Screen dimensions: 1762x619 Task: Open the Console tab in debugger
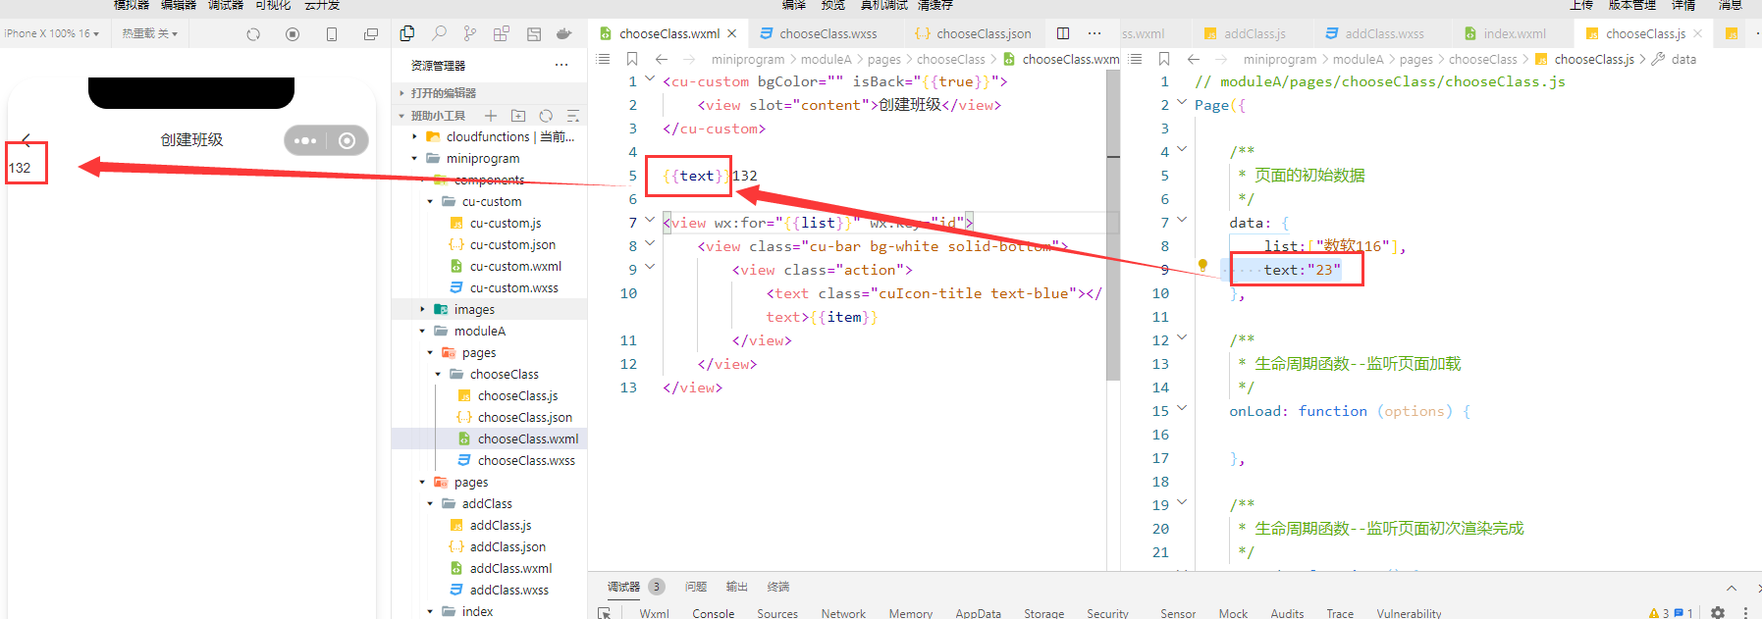pos(713,613)
